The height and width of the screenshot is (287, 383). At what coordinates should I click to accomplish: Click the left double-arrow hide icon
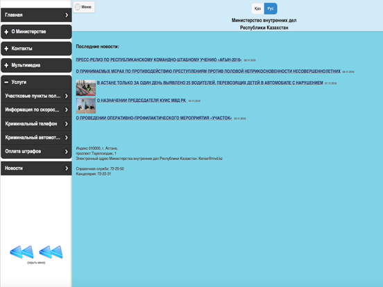tap(22, 252)
